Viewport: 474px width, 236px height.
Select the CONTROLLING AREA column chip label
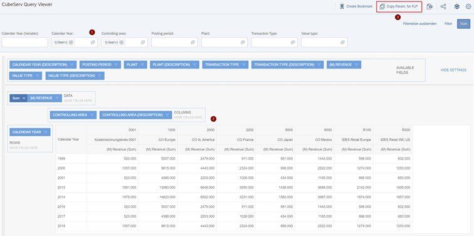click(70, 115)
